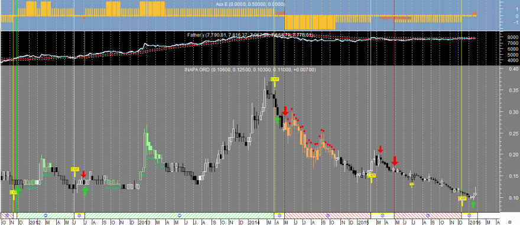This screenshot has height=225, width=520.
Task: Select the neutral face icon in yellow June 2012 ribbon
Action: (x=79, y=215)
